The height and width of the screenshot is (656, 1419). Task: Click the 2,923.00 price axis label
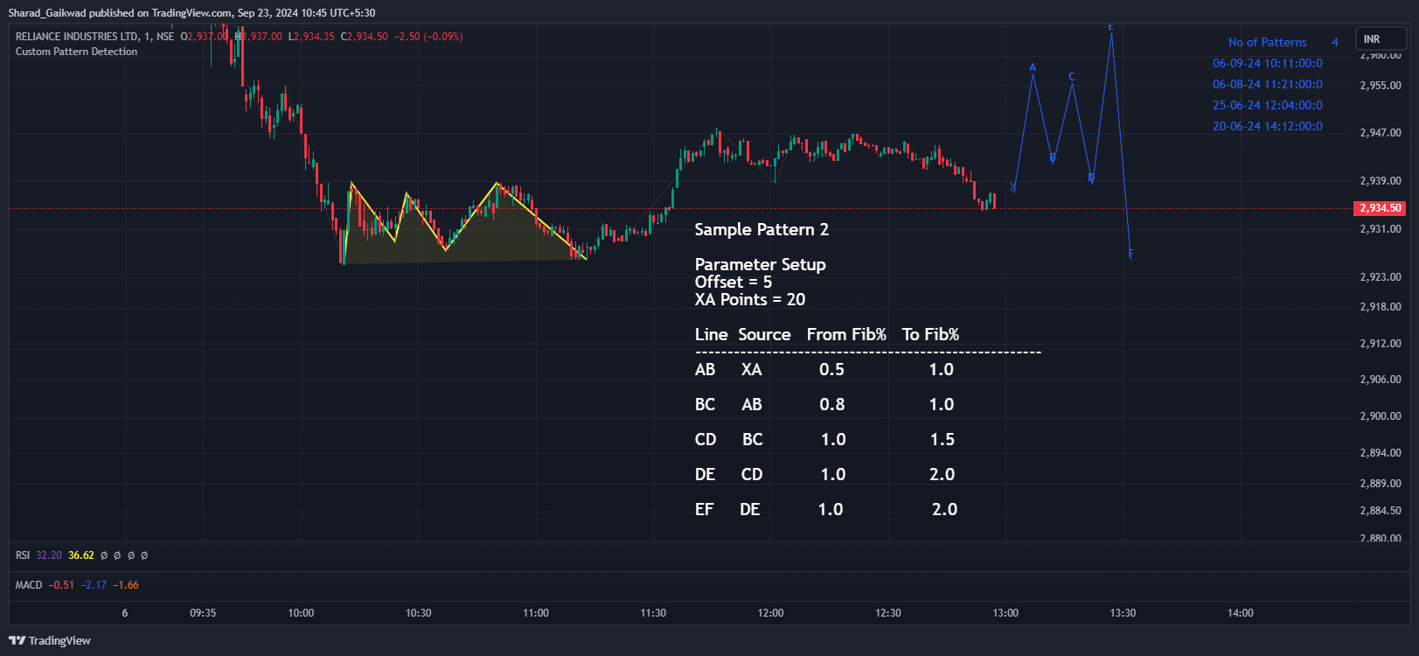click(x=1381, y=277)
